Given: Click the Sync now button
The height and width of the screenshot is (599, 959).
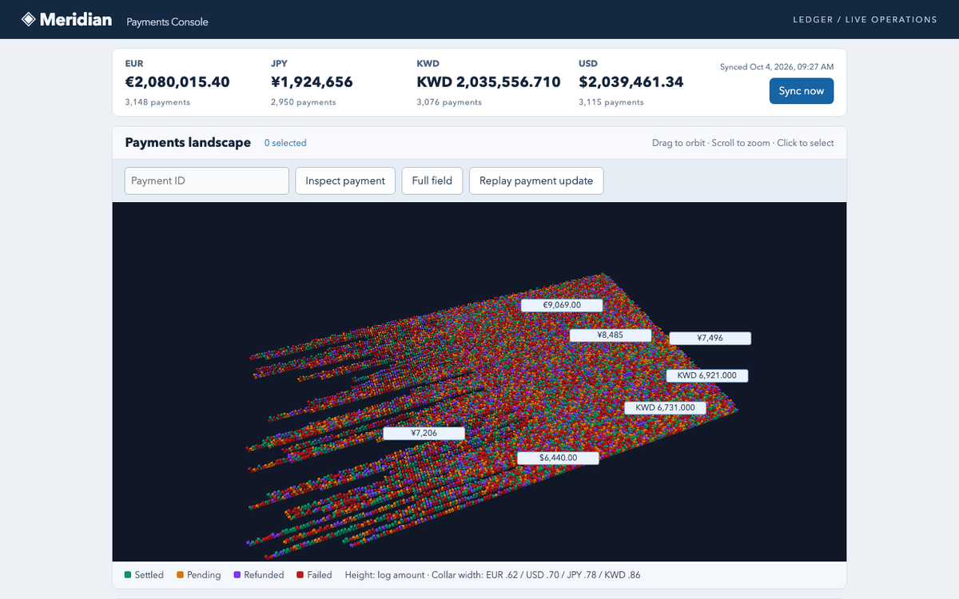Looking at the screenshot, I should [802, 91].
